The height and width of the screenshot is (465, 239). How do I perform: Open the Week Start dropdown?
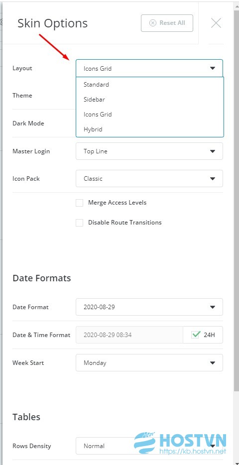(x=149, y=362)
